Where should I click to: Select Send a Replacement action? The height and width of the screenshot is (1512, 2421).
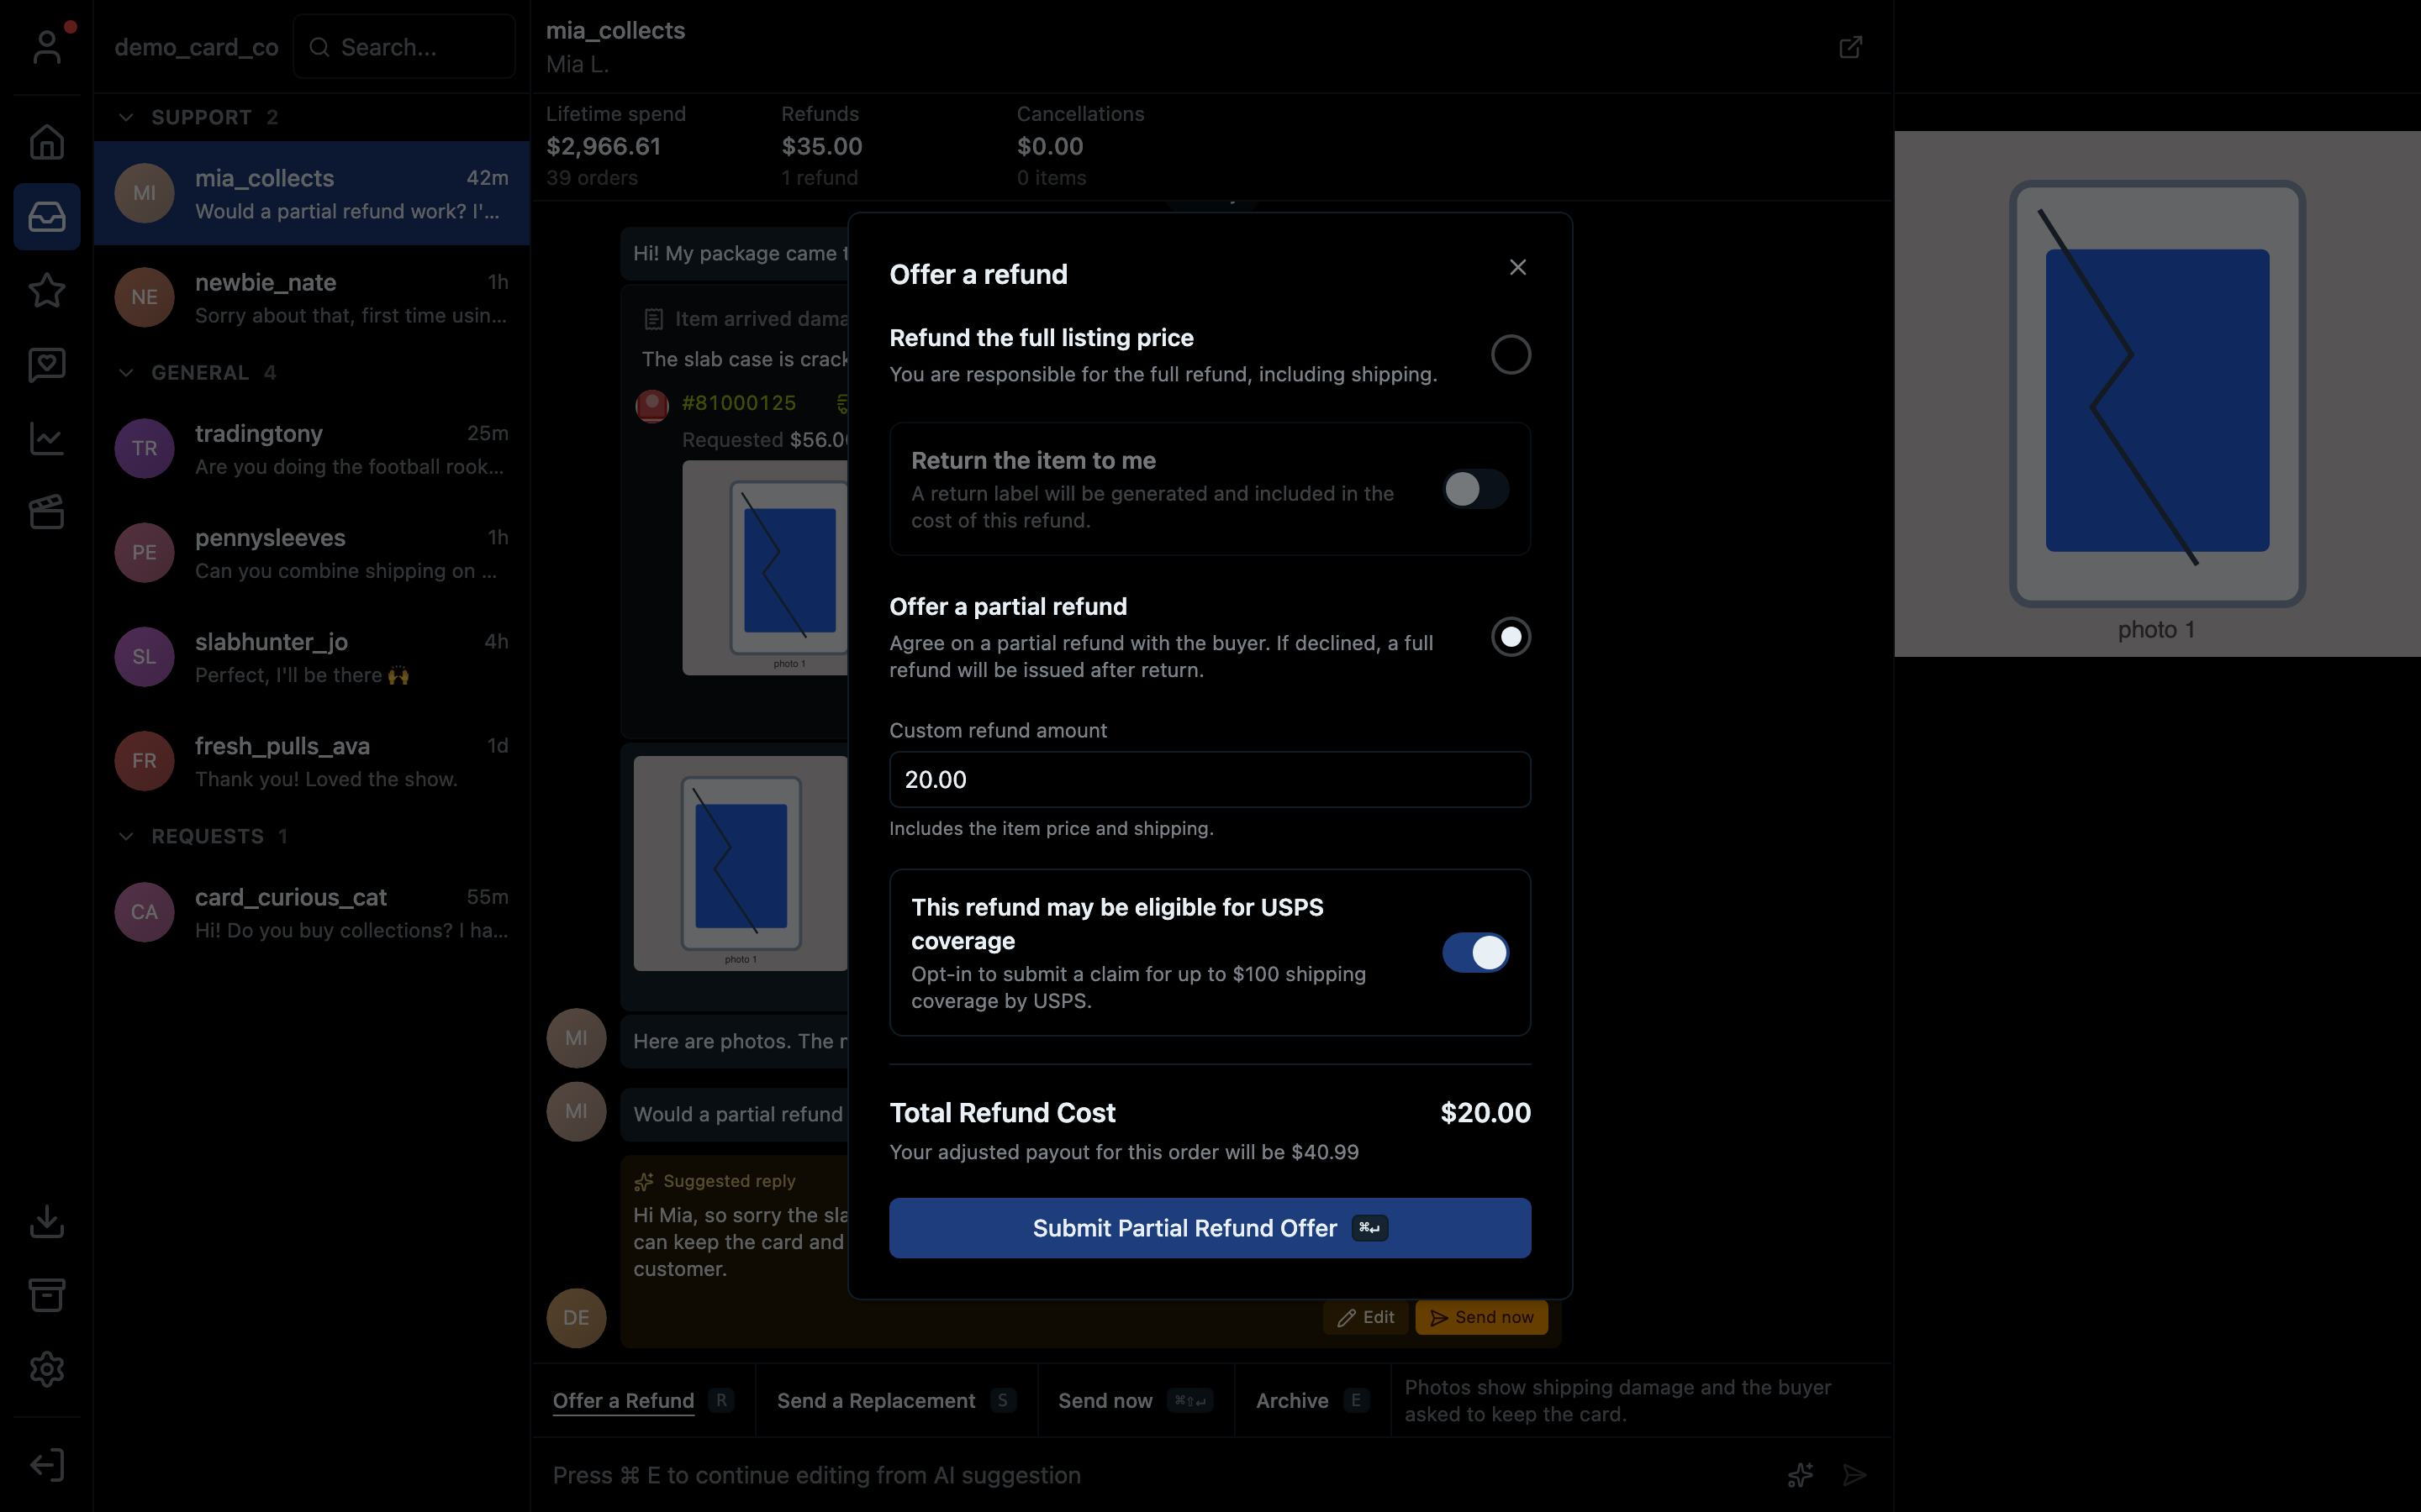[896, 1400]
